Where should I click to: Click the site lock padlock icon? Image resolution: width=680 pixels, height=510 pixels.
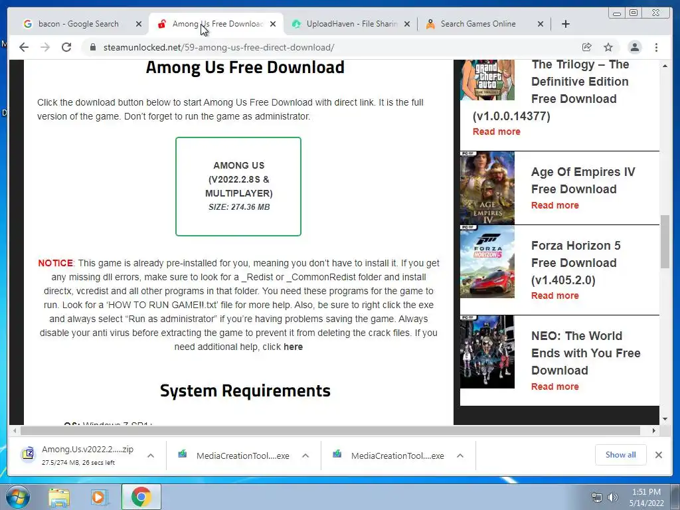tap(92, 47)
